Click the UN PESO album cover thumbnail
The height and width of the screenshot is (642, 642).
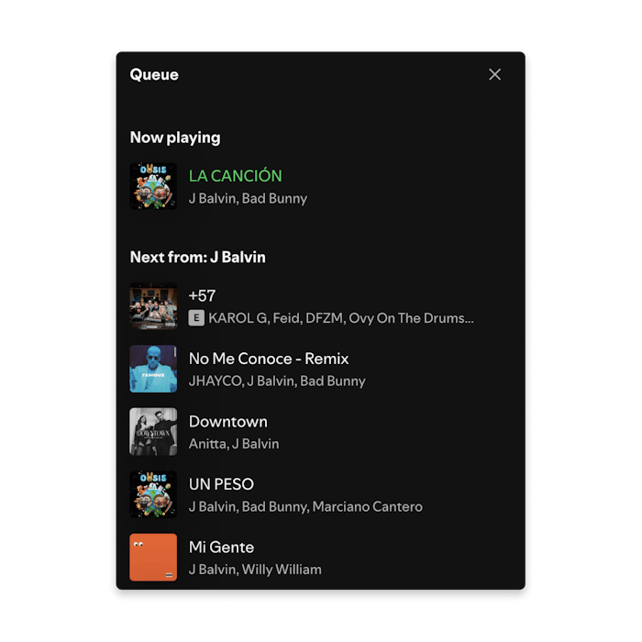153,494
